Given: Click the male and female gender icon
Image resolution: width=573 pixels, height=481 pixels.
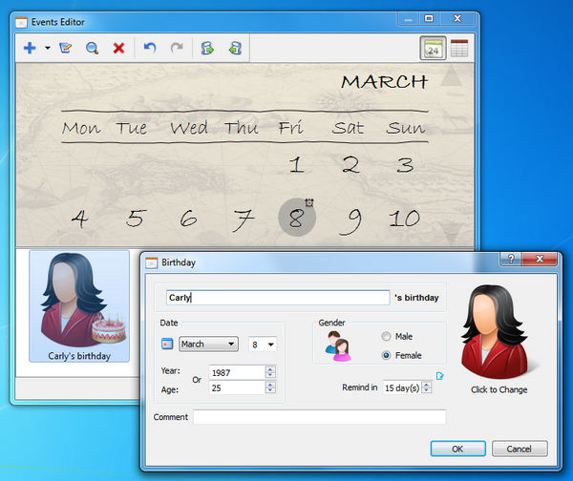Looking at the screenshot, I should (x=337, y=345).
